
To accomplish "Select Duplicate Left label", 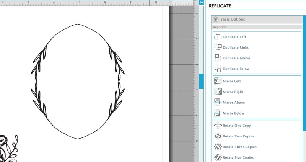I will pyautogui.click(x=234, y=37).
